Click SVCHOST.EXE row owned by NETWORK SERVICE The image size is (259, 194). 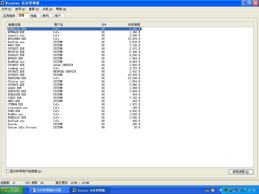coord(74,71)
